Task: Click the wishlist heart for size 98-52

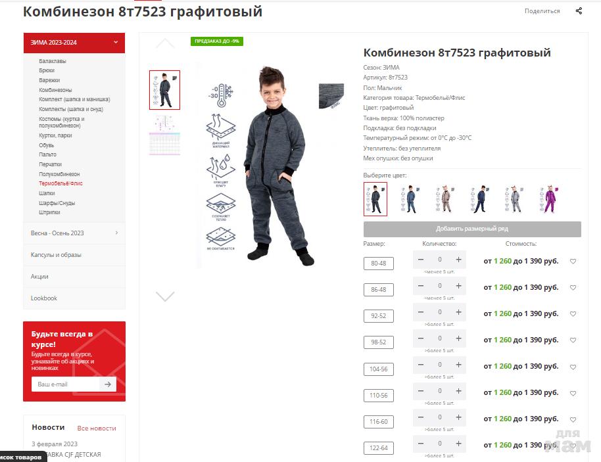Action: [573, 340]
